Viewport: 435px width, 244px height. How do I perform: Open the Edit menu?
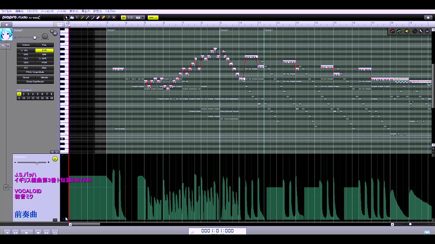coord(19,11)
